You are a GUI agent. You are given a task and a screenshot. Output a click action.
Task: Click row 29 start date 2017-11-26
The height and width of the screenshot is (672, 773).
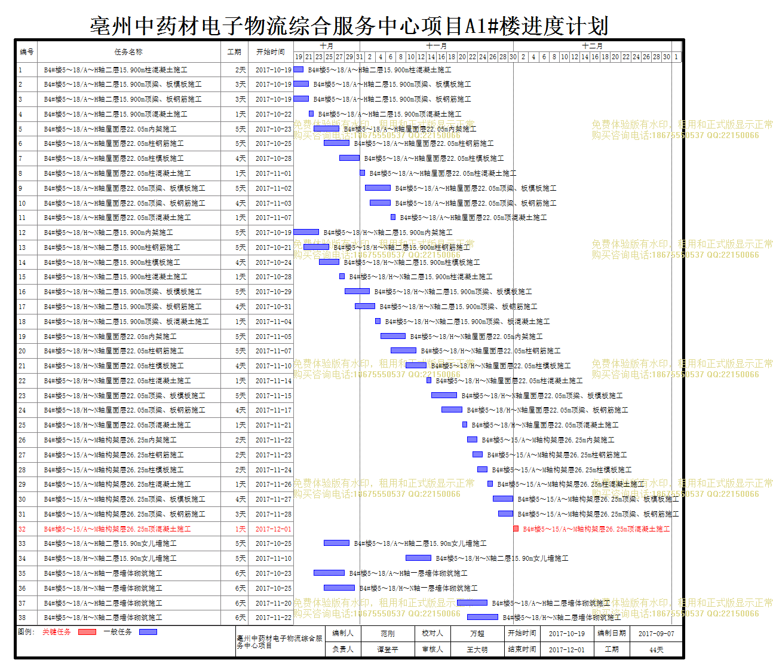click(x=274, y=484)
